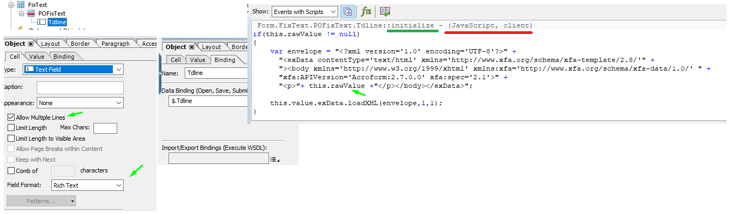The width and height of the screenshot is (734, 214).
Task: Close the left Object palette tab
Action: [x=31, y=44]
